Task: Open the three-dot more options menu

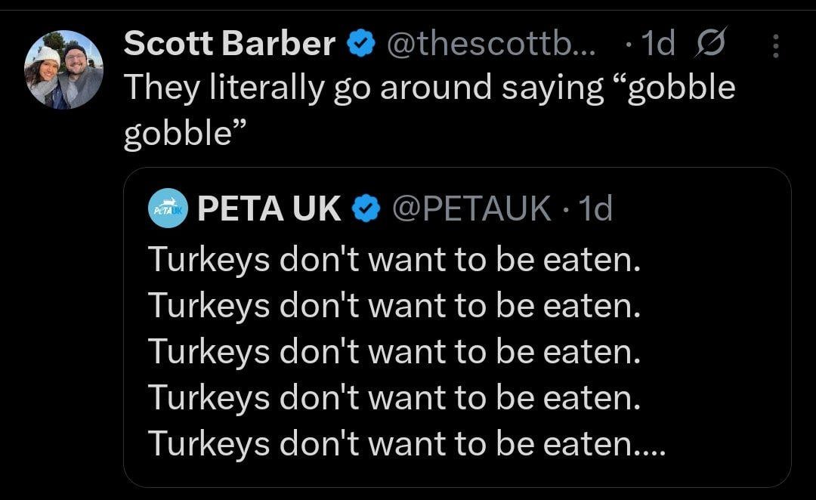Action: click(775, 46)
